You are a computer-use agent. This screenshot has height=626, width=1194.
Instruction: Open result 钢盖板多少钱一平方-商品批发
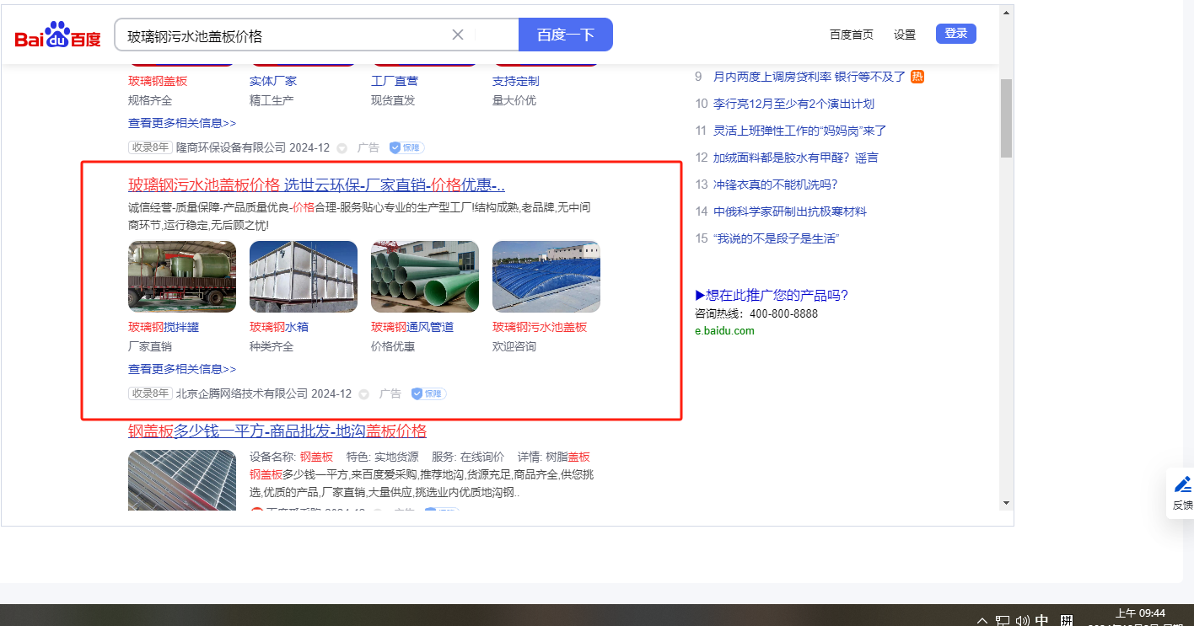(x=277, y=431)
